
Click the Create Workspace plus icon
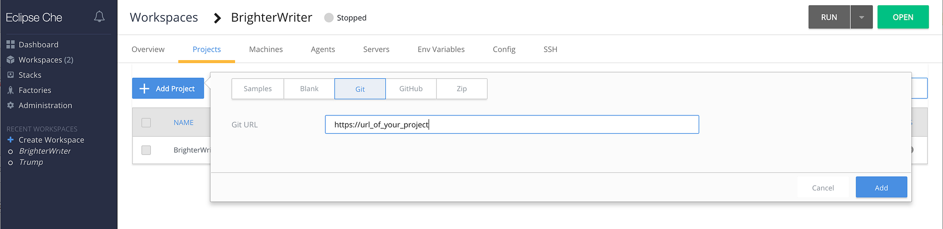point(10,140)
